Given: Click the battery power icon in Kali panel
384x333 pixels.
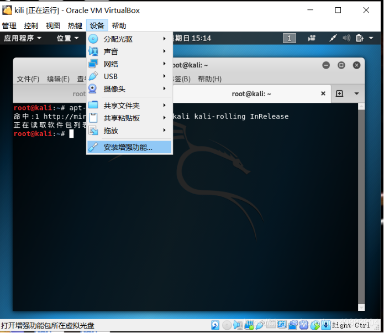Looking at the screenshot, I should coord(360,38).
